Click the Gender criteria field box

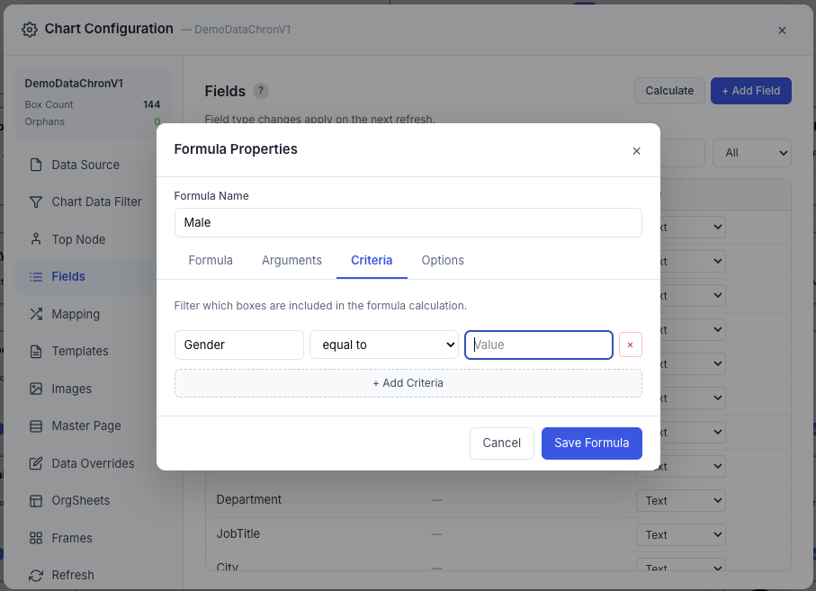click(239, 345)
